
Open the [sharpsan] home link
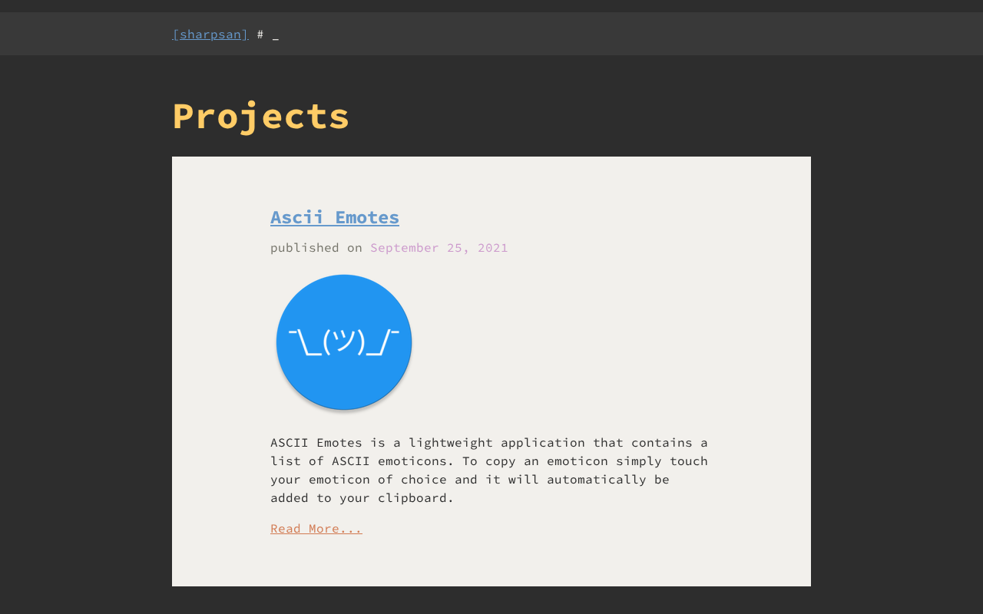(x=210, y=35)
